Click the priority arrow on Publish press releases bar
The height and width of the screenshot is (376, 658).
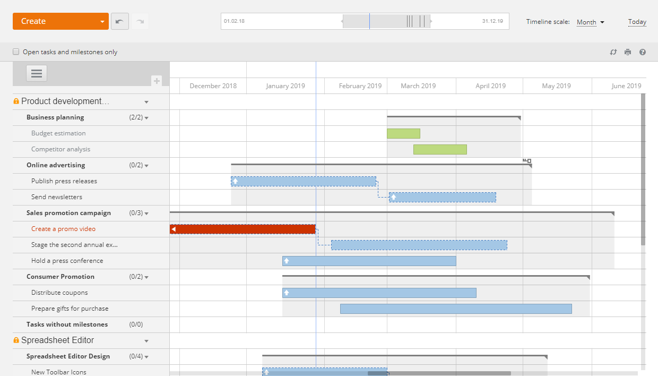(236, 181)
